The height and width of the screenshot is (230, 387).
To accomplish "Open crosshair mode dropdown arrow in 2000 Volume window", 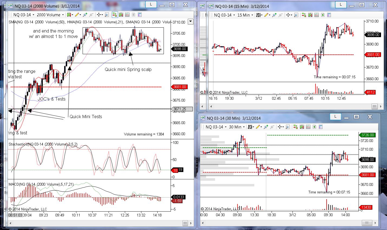I will coord(102,15).
